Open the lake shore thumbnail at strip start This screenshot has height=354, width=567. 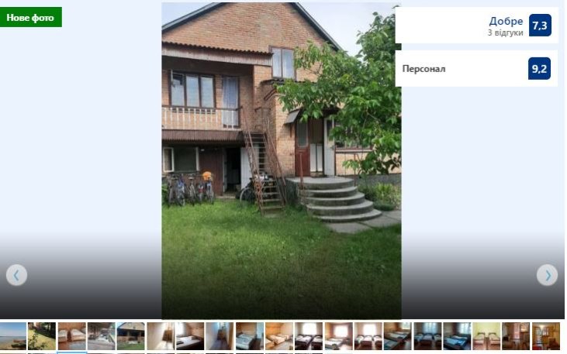click(13, 336)
